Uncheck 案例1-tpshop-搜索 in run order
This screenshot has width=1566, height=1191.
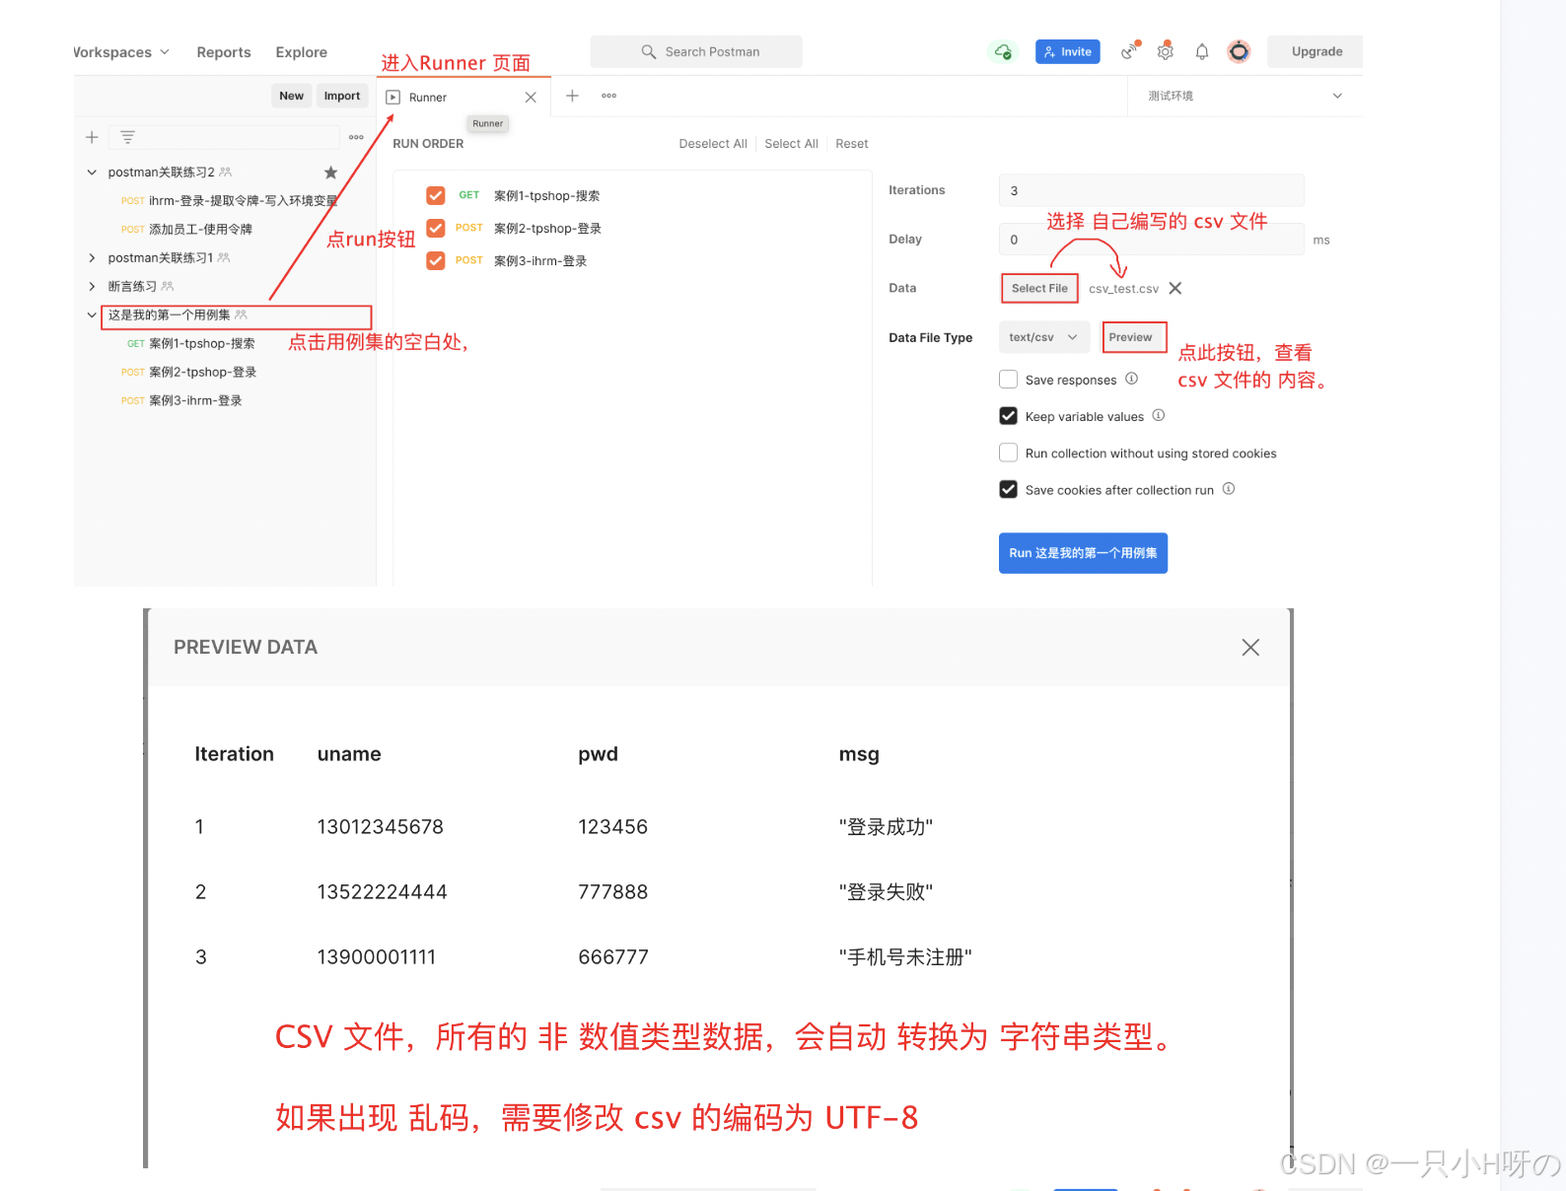tap(436, 195)
